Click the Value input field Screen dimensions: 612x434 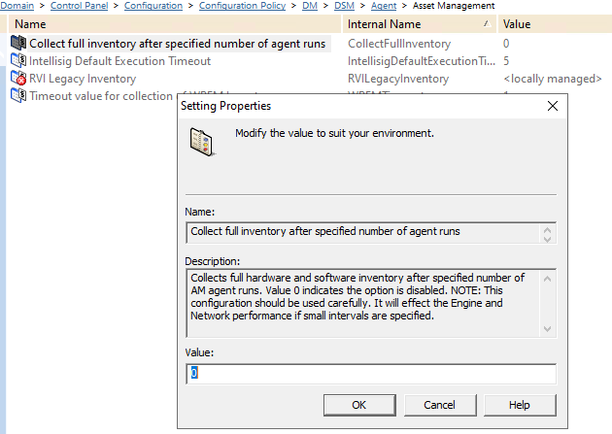(x=370, y=374)
